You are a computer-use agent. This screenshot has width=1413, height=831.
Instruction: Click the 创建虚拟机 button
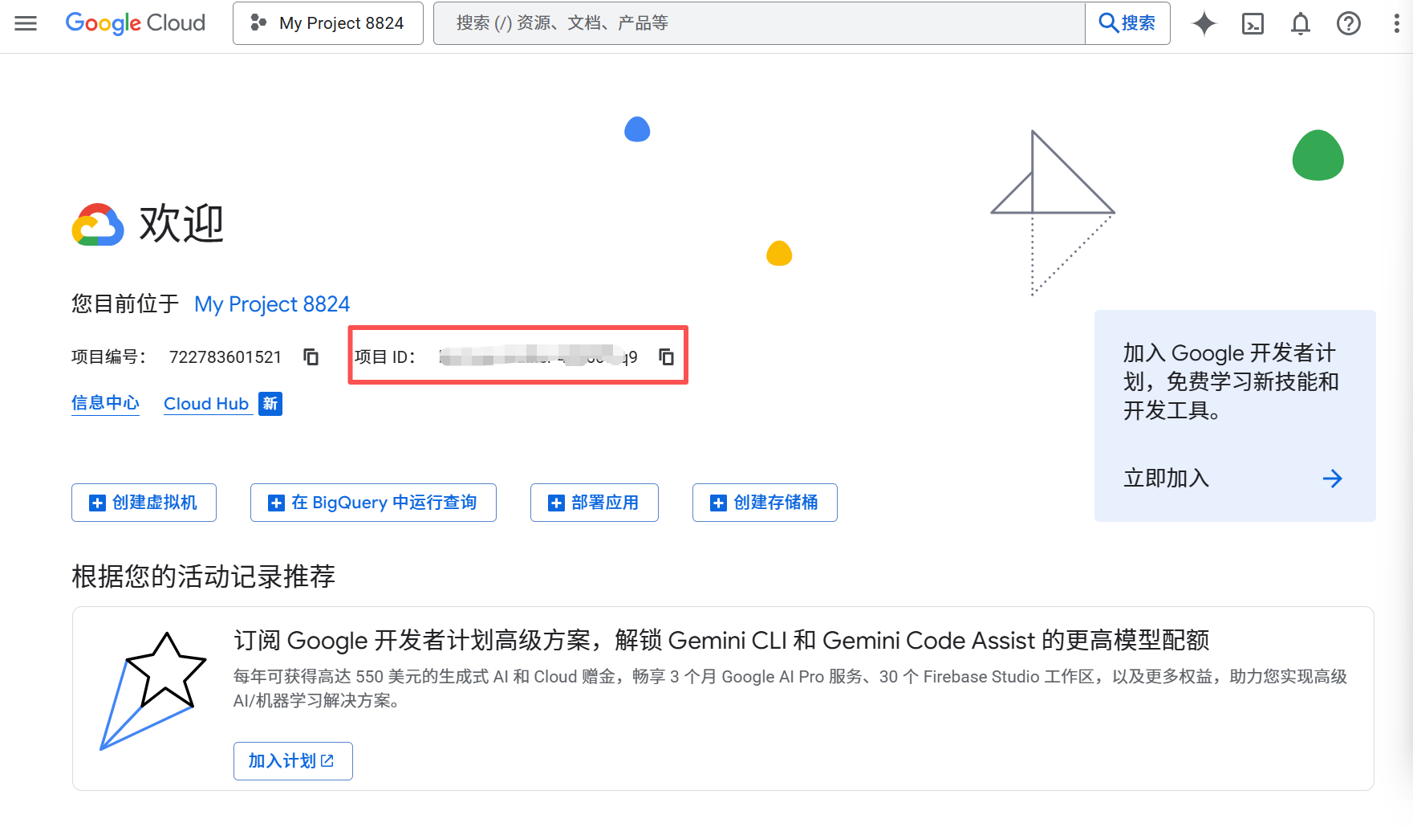[144, 503]
